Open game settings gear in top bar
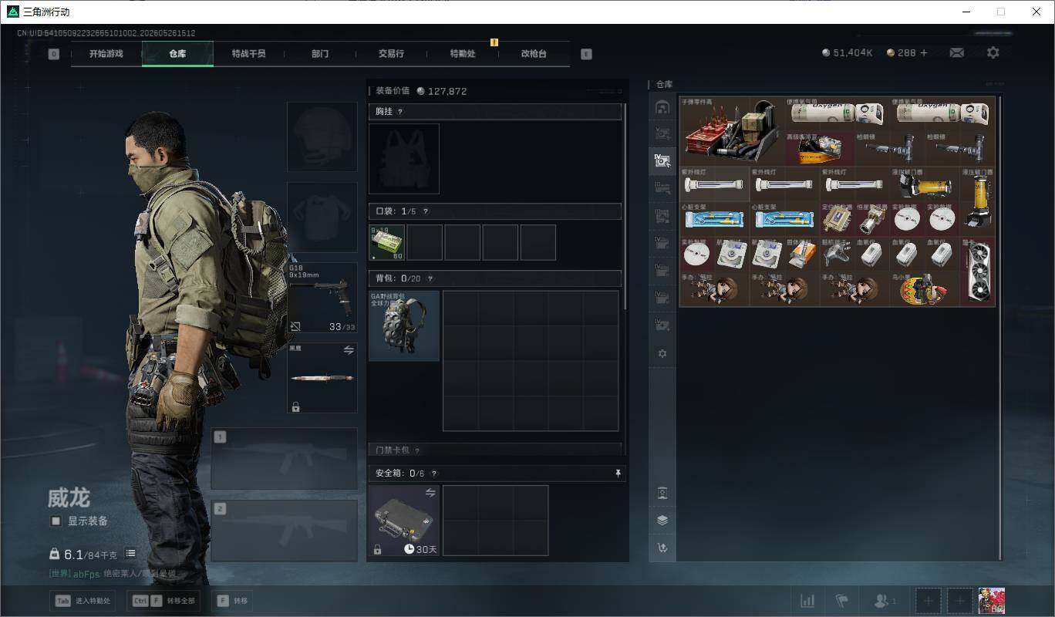Screen dimensions: 1055x617 pyautogui.click(x=993, y=52)
